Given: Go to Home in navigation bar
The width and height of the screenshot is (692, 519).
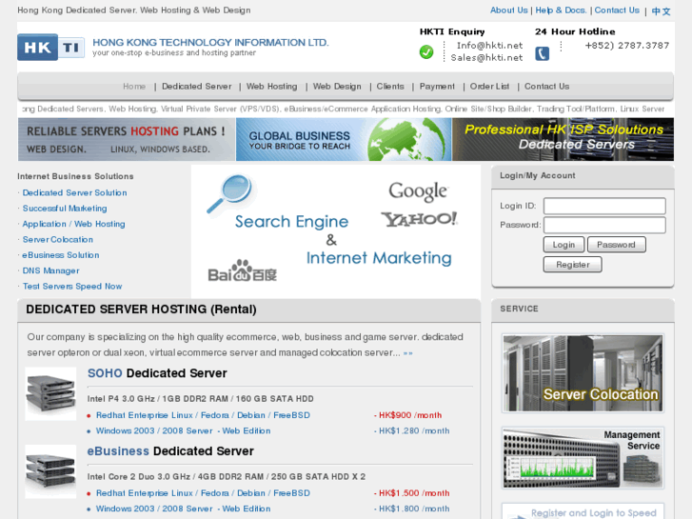Looking at the screenshot, I should pos(134,87).
